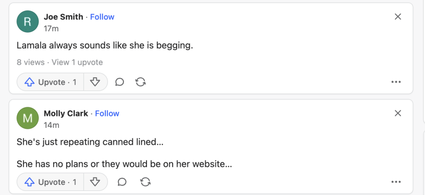This screenshot has height=195, width=425.
Task: Follow Molly Clark
Action: coord(107,113)
